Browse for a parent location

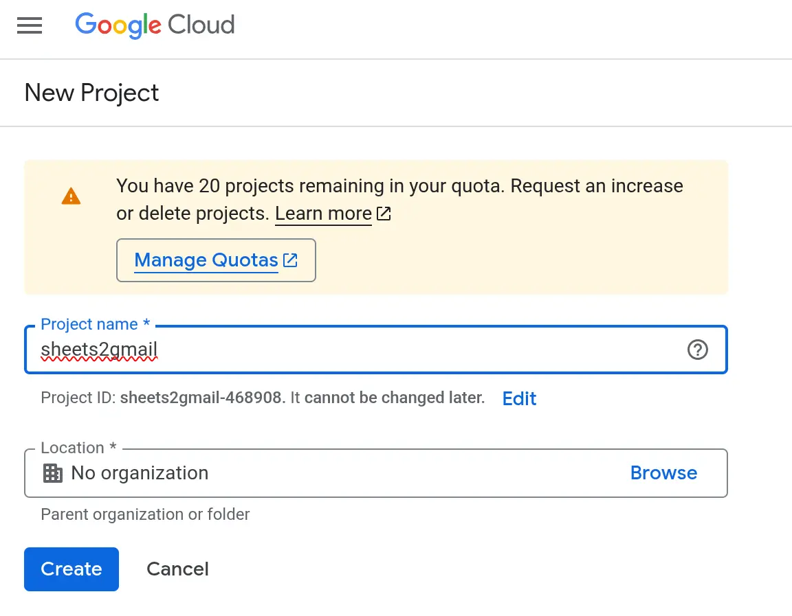[663, 473]
